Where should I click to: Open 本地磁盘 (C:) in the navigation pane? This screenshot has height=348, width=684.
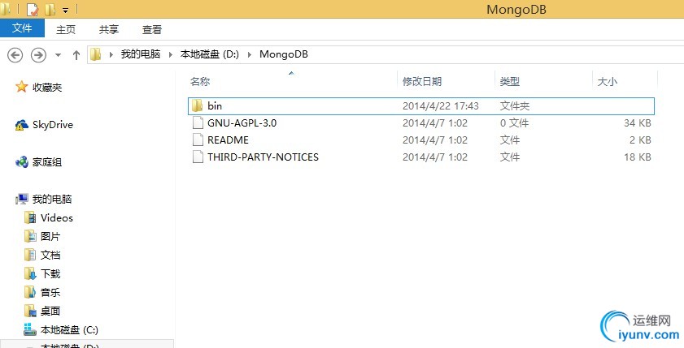(69, 330)
